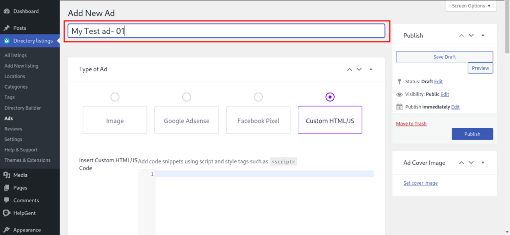Go to Themes & Extensions menu item

point(27,160)
